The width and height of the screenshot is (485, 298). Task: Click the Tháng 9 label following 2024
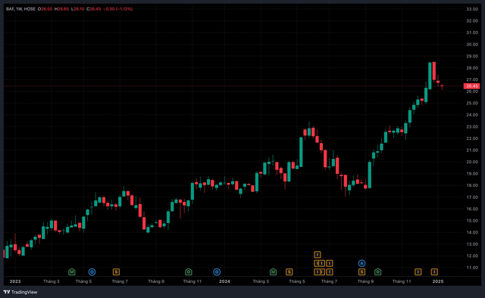(x=365, y=281)
